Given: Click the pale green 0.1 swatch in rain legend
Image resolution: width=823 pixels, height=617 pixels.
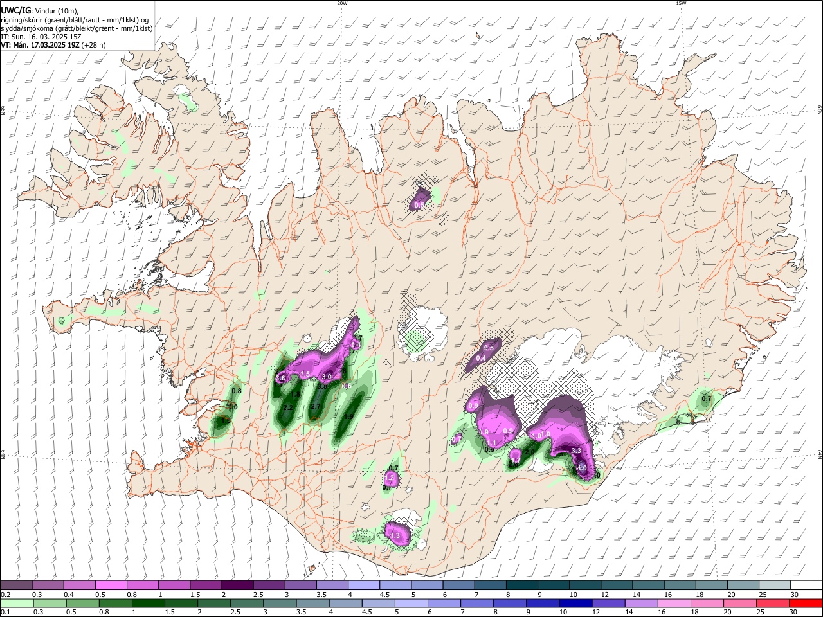Looking at the screenshot, I should [17, 603].
